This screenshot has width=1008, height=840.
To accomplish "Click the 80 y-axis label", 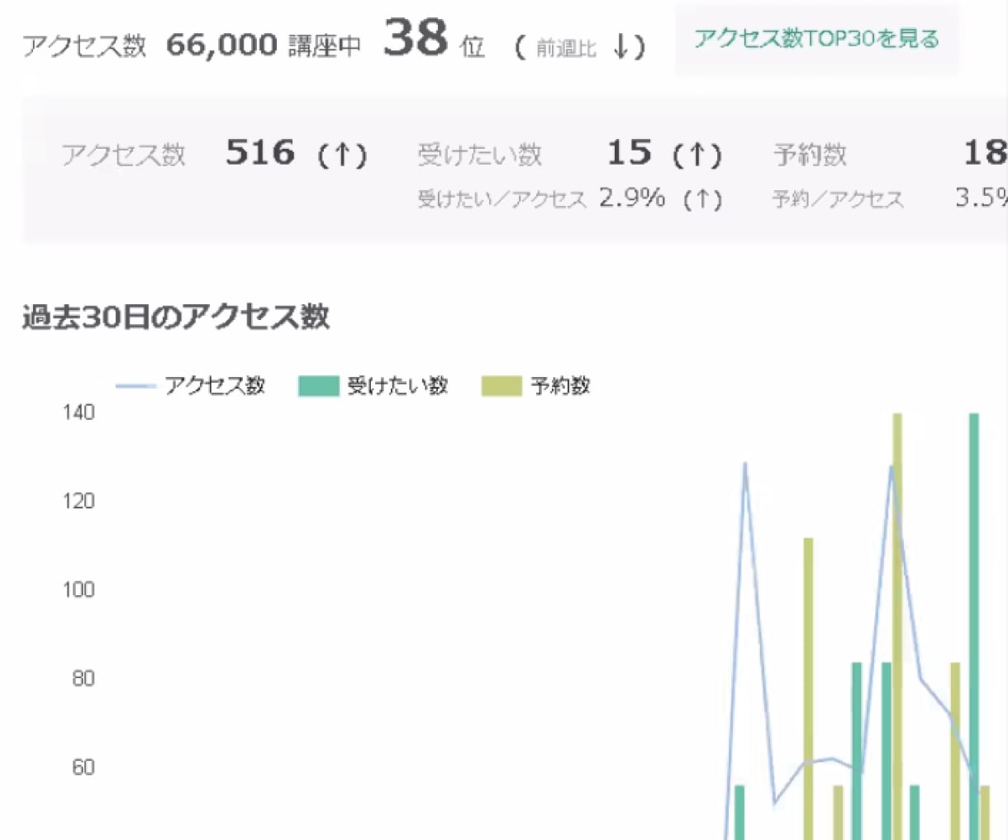I will [x=83, y=678].
